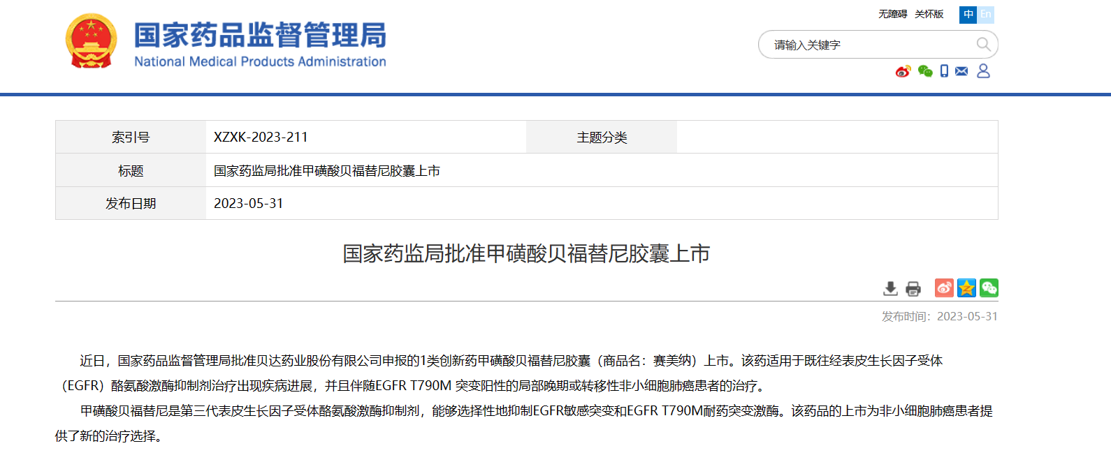Viewport: 1111px width, 469px height.
Task: Focus the 请输入关键字 search field
Action: [x=866, y=45]
